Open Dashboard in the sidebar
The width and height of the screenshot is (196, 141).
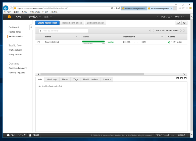[x=14, y=27]
